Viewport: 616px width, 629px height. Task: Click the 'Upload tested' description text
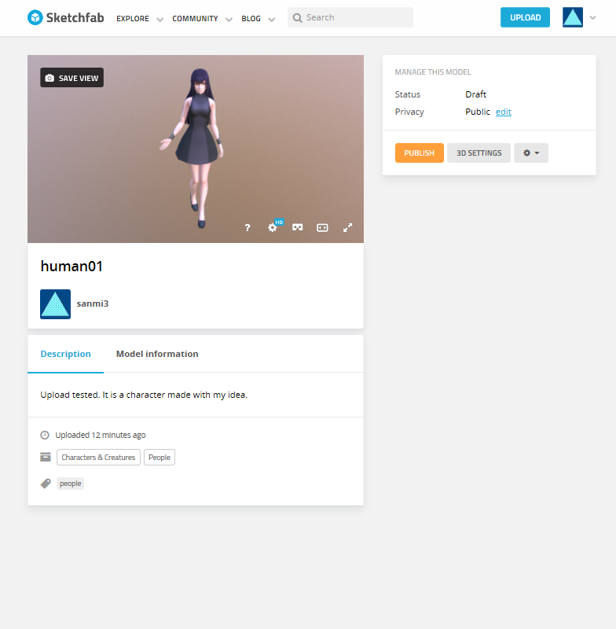pos(144,395)
